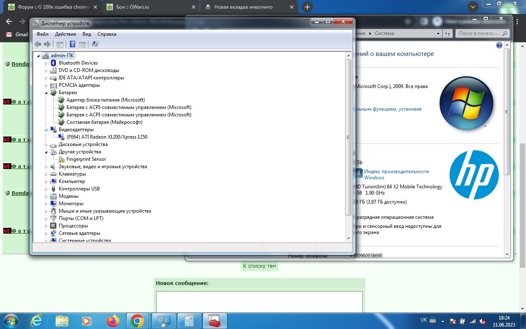Toggle the console tree pane toolbar button

tap(60, 44)
